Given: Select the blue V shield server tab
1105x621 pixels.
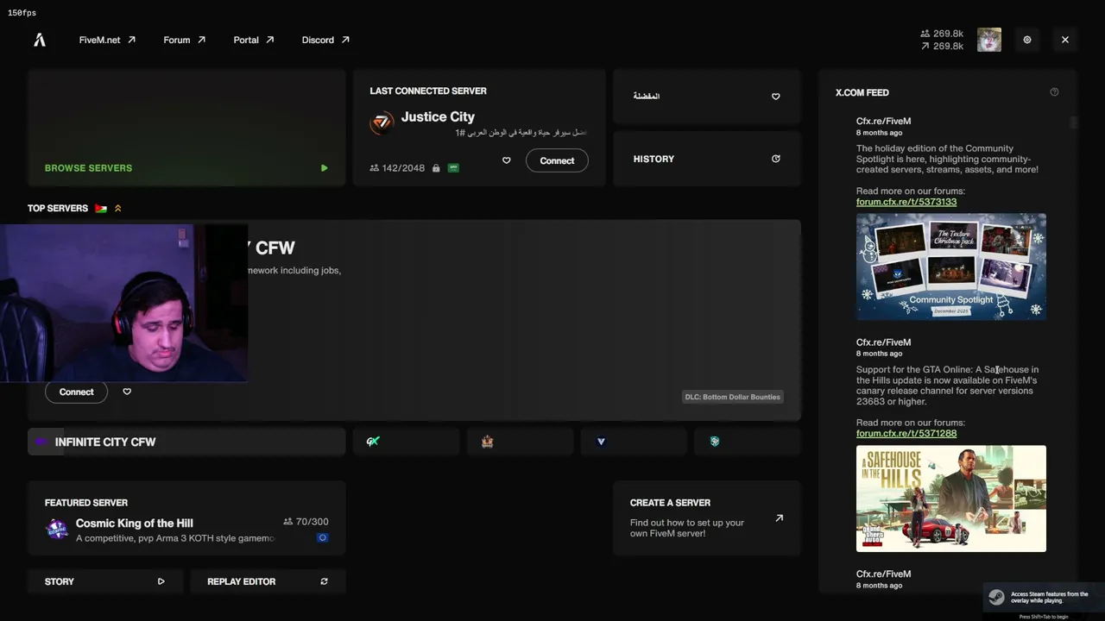Looking at the screenshot, I should (x=633, y=442).
